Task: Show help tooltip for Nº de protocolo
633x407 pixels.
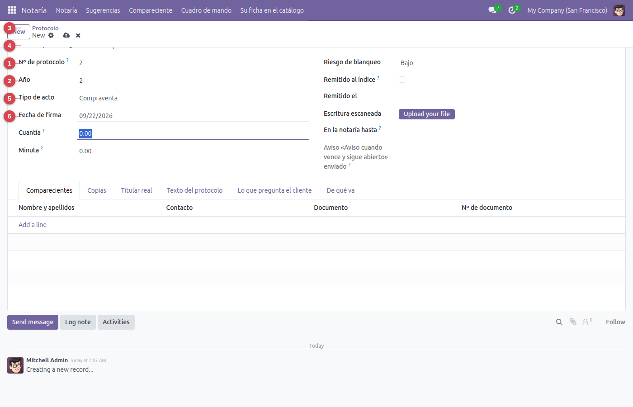Action: (68, 60)
